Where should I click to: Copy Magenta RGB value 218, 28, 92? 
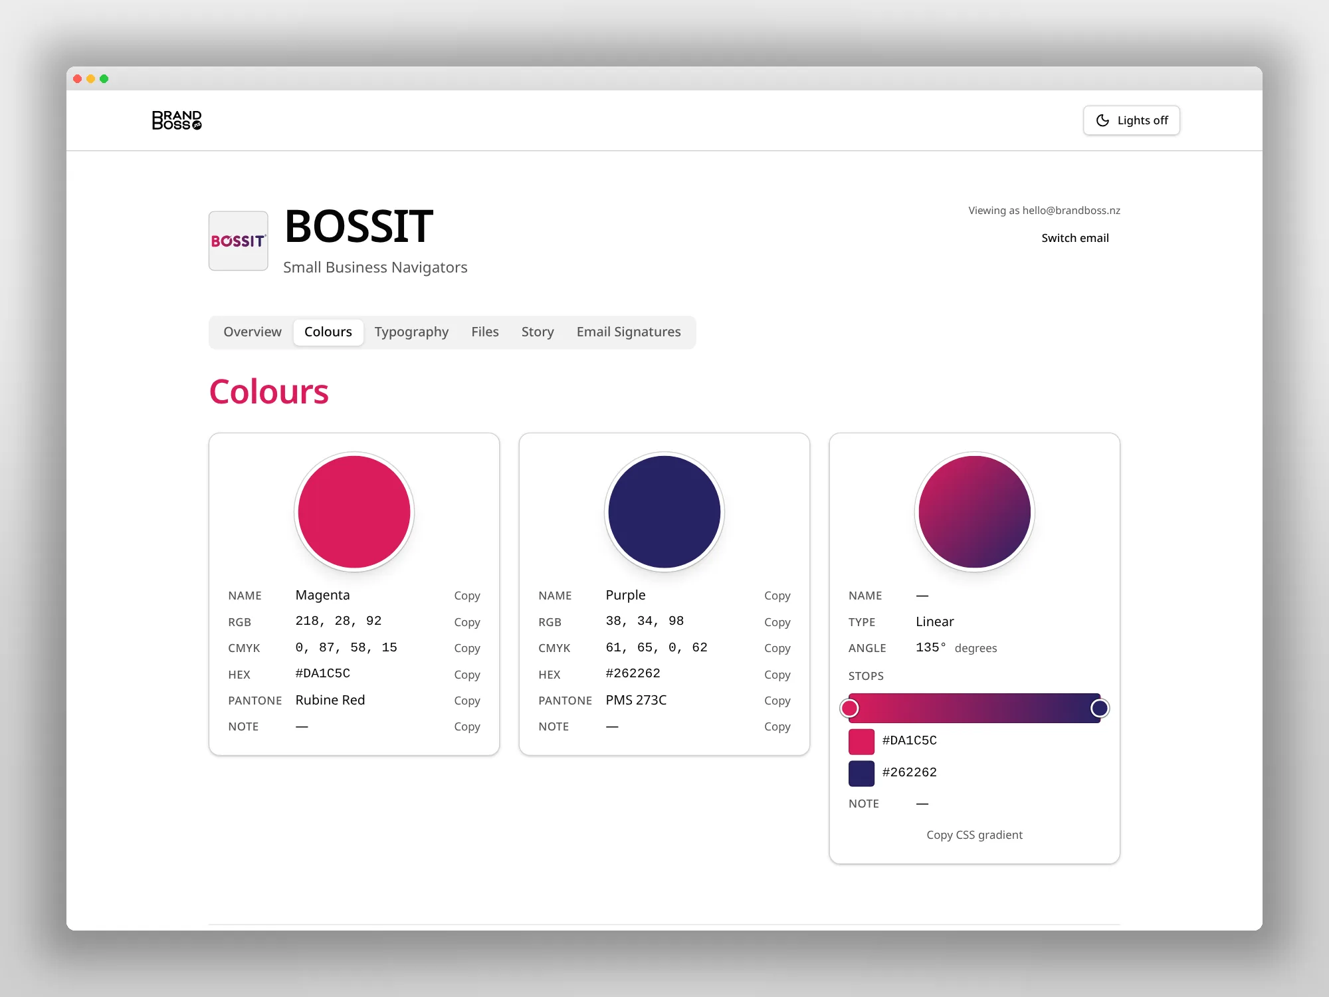(466, 622)
